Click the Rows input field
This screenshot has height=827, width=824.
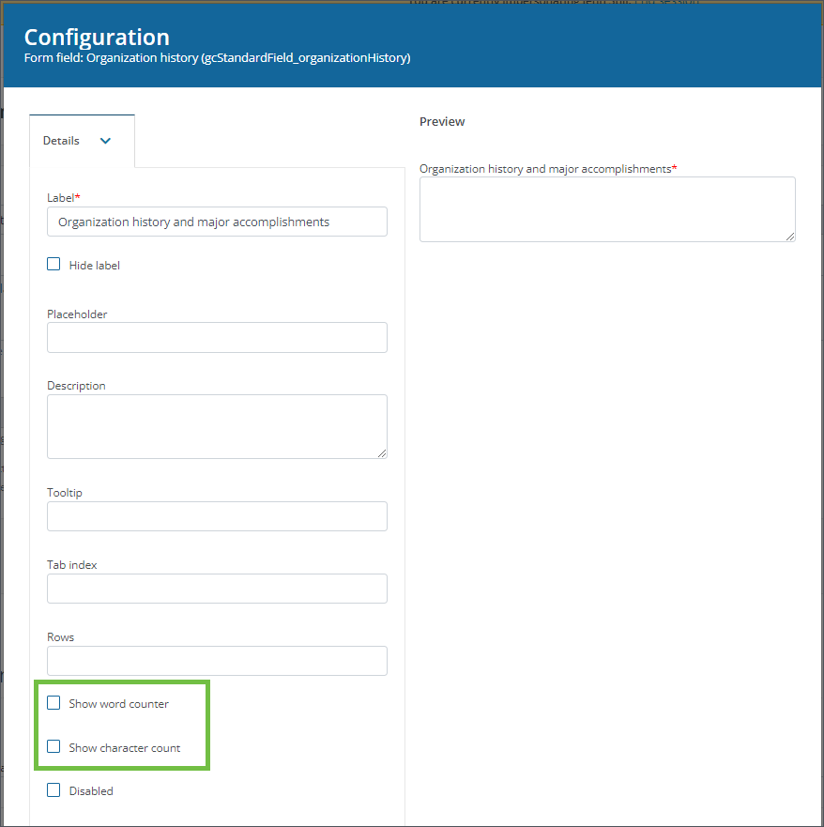[217, 661]
